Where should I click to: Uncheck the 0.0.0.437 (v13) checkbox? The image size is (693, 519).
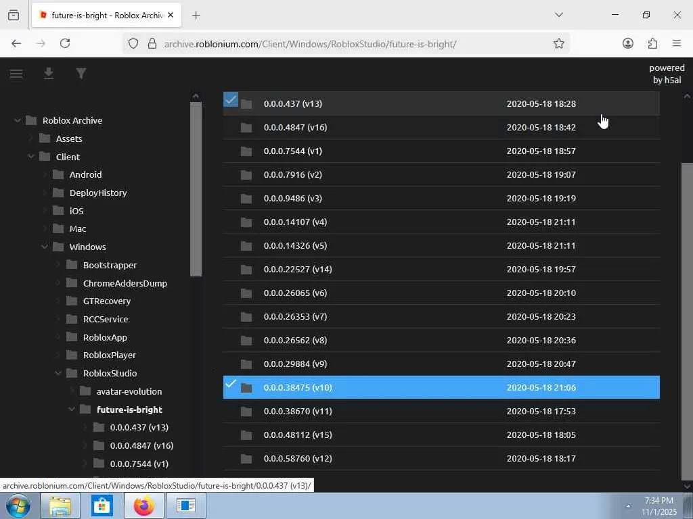[x=231, y=99]
